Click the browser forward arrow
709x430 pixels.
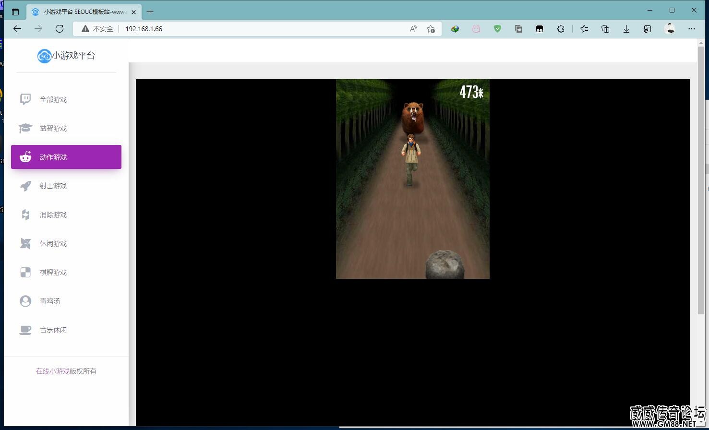[38, 29]
